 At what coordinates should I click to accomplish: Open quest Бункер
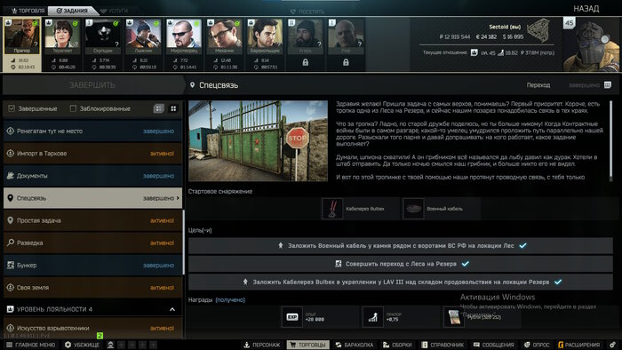(x=92, y=266)
